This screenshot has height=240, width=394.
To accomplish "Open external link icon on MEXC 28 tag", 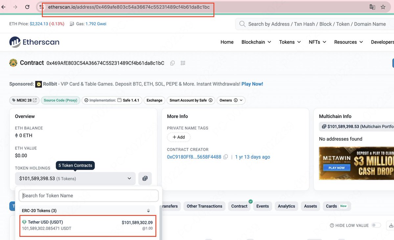I will [35, 100].
